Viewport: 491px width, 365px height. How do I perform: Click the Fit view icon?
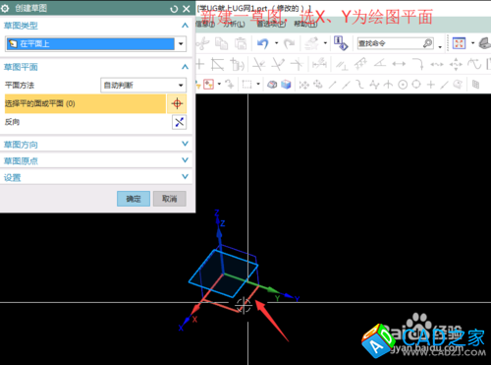(x=459, y=43)
